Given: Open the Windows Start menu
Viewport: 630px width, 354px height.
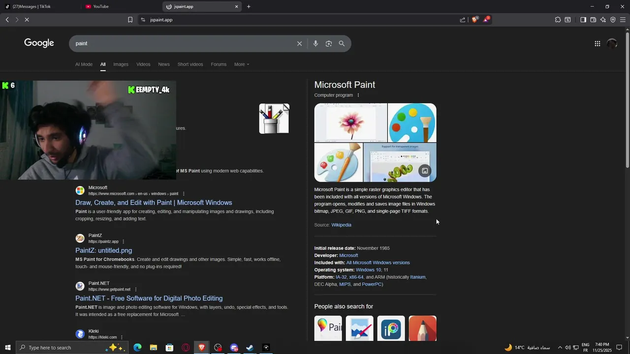Looking at the screenshot, I should click(7, 348).
